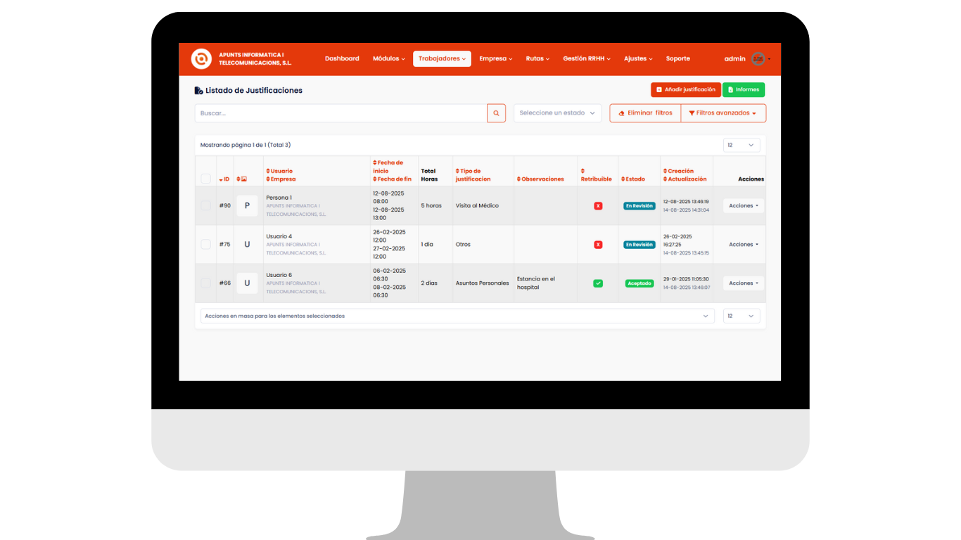
Task: Click the 'En Revisión' status badge for #75
Action: (639, 245)
